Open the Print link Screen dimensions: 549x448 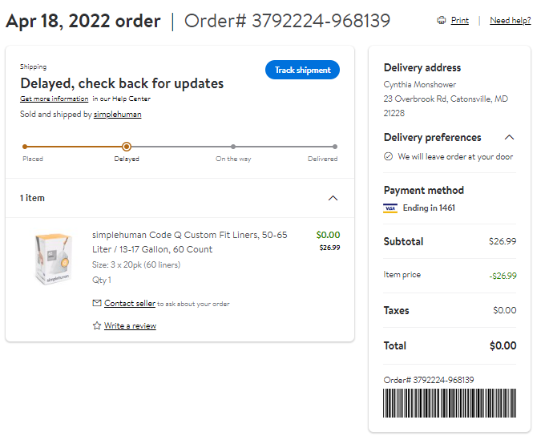(x=459, y=20)
